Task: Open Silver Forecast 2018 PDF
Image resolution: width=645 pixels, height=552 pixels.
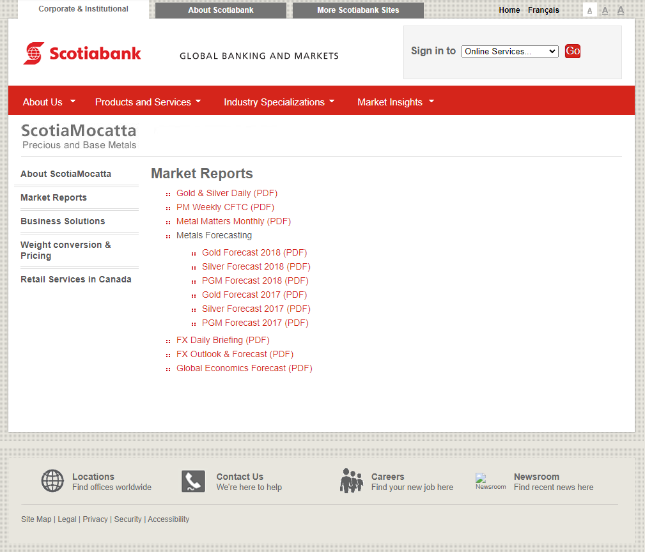Action: pyautogui.click(x=256, y=266)
